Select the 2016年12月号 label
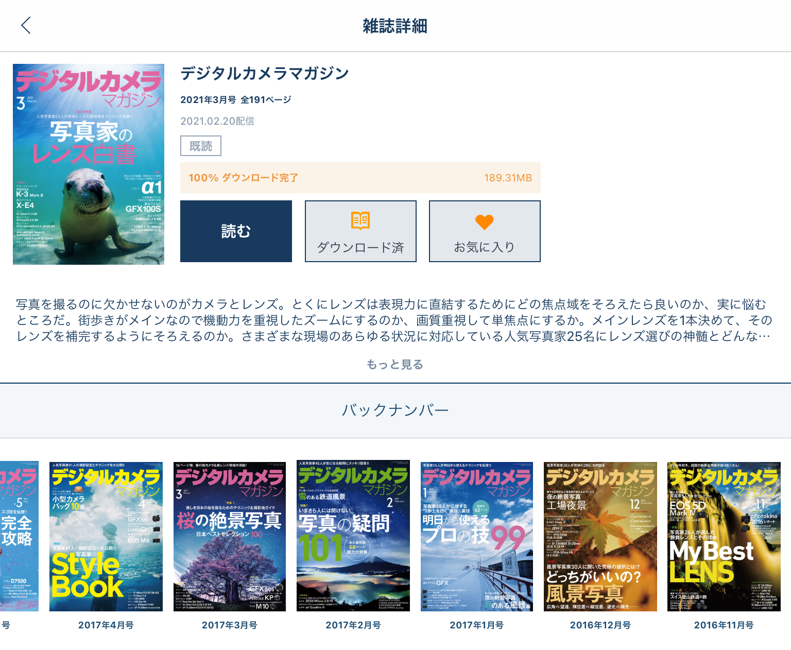Viewport: 791px width, 650px height. coord(600,625)
